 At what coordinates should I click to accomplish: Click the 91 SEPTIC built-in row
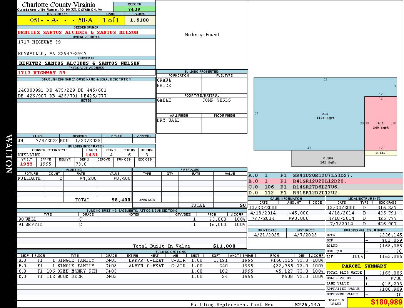tap(132, 224)
